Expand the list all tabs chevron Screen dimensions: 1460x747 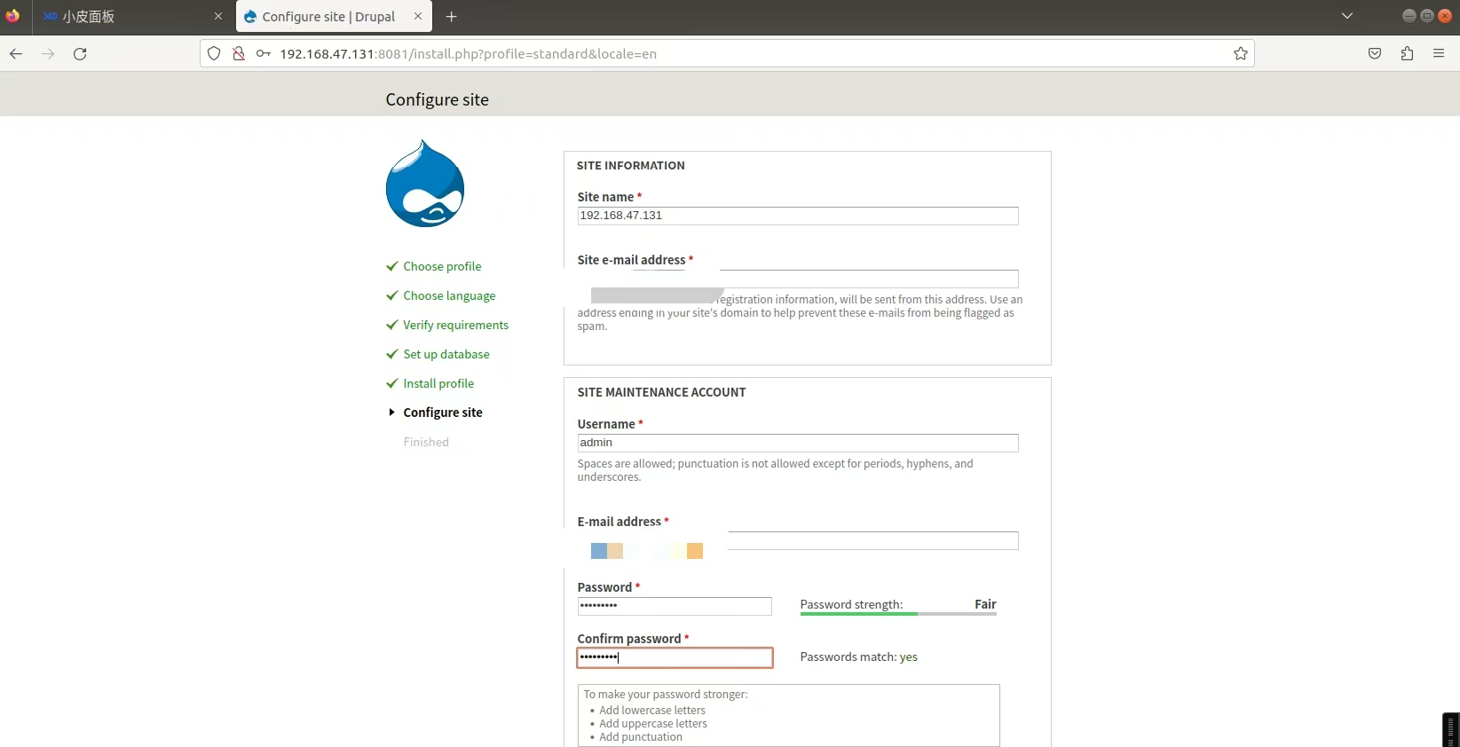(x=1346, y=16)
